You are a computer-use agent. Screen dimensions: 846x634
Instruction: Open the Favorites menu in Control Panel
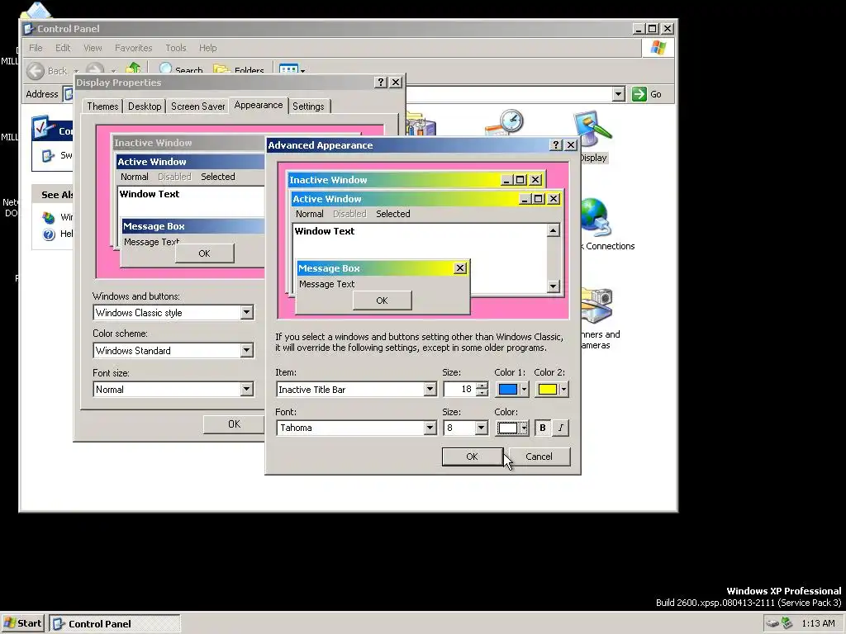pyautogui.click(x=133, y=48)
